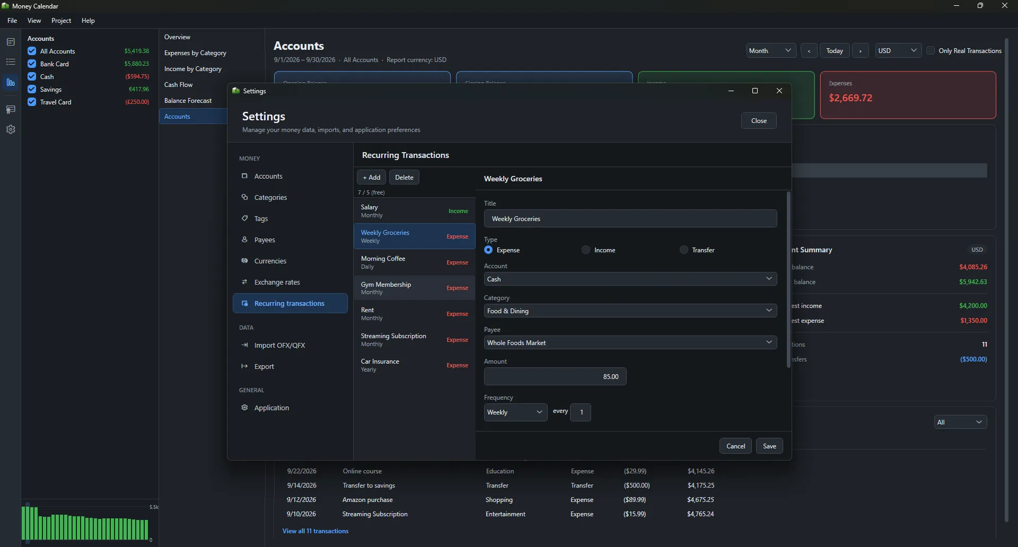Click the Application gear icon
The image size is (1018, 547).
click(x=244, y=408)
